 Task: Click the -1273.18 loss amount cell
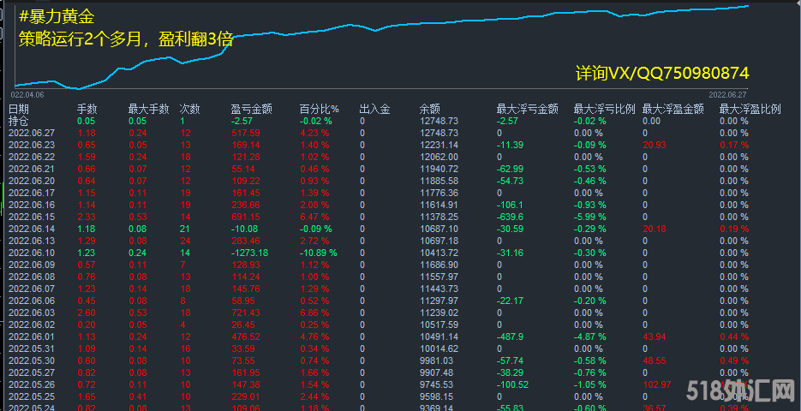click(x=249, y=253)
